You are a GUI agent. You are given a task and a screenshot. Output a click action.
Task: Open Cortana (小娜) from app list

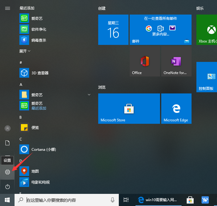tap(43, 149)
